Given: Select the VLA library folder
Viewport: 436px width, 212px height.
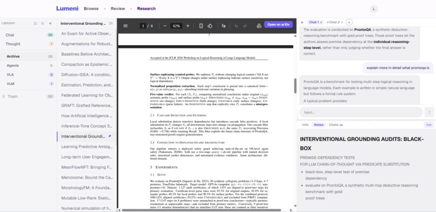Looking at the screenshot, I should click(x=28, y=74).
